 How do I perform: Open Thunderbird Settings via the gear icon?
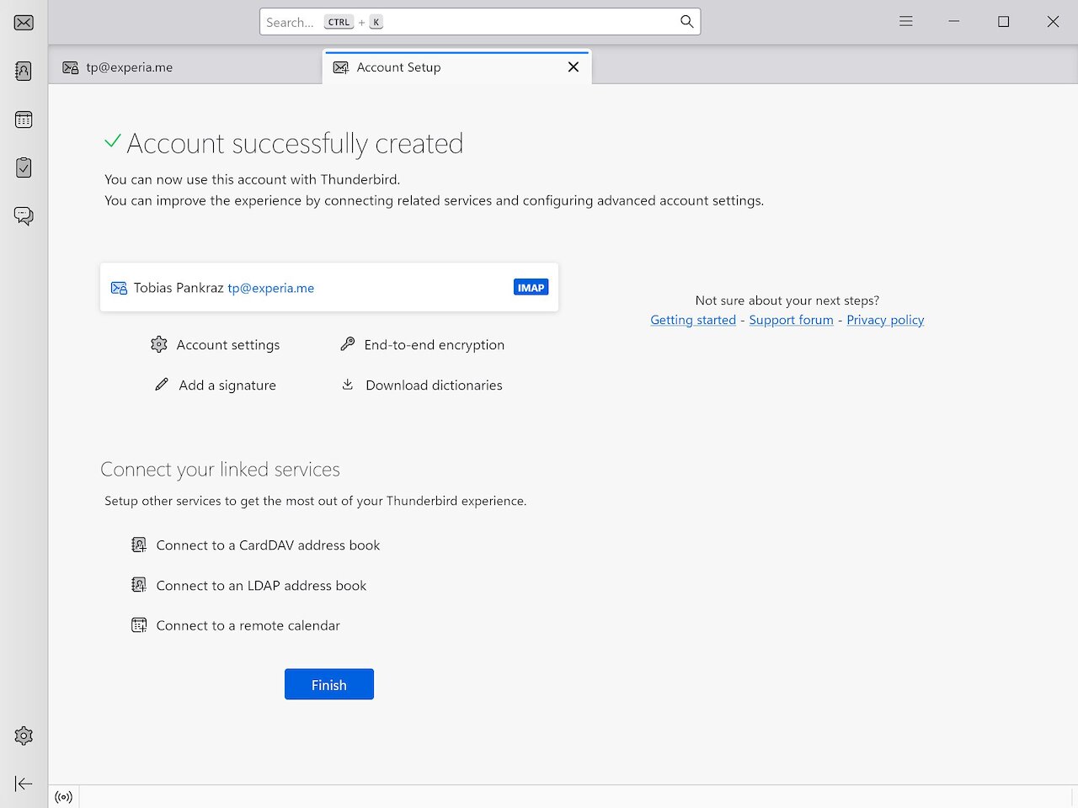click(23, 736)
